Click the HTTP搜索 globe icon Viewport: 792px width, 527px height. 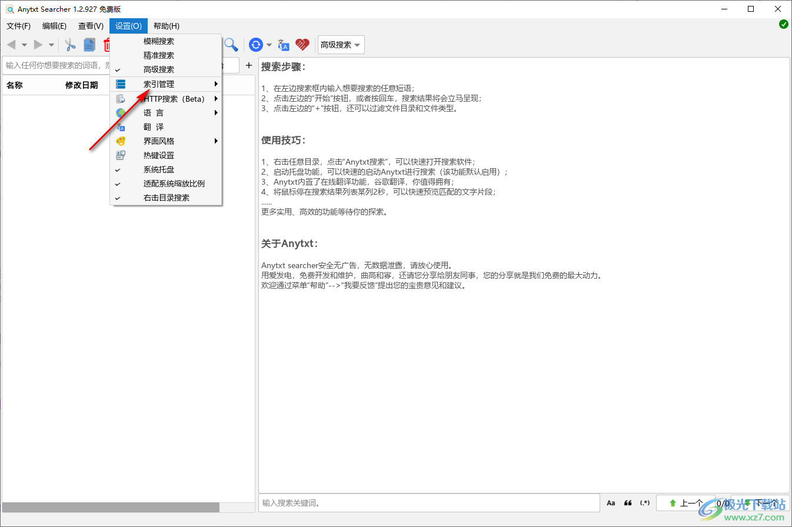click(121, 99)
